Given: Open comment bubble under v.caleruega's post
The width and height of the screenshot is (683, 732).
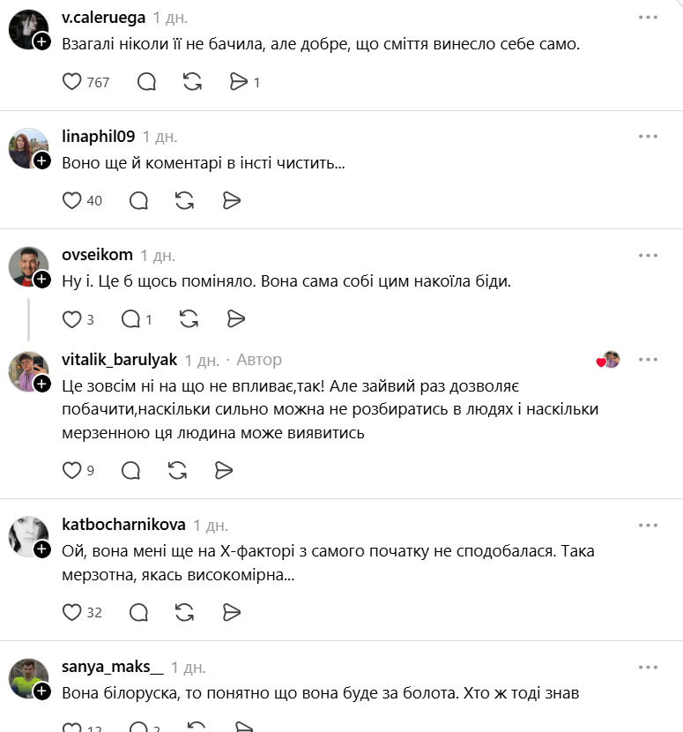Looking at the screenshot, I should [x=146, y=82].
